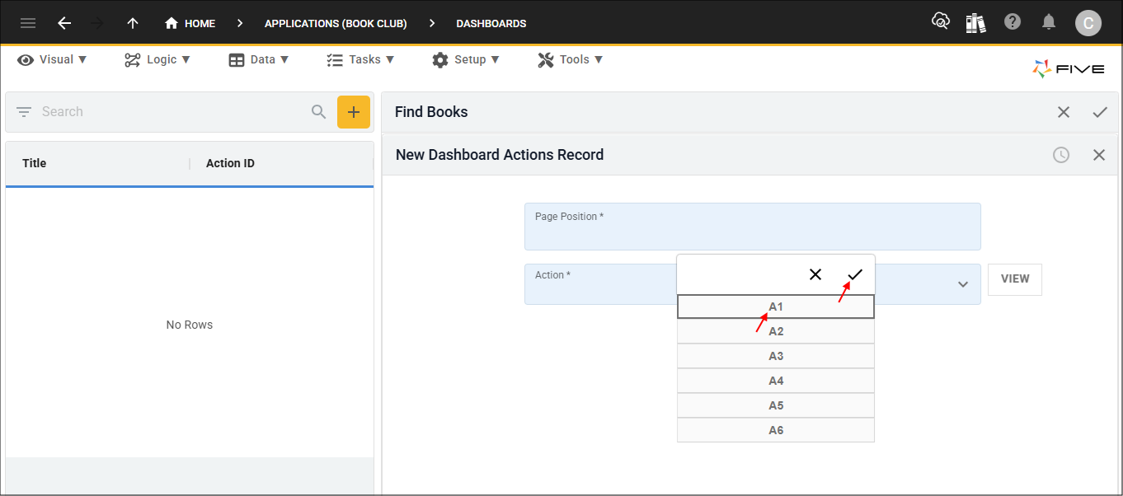1123x496 pixels.
Task: Click the back arrow in top bar
Action: pos(64,23)
